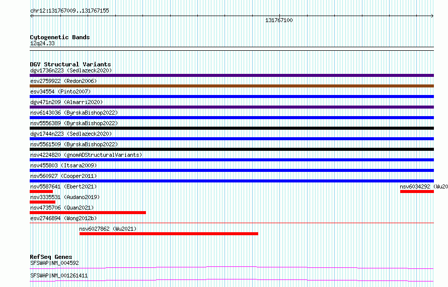
Task: Open the esv2759922 (Redon2006) variant label
Action: pyautogui.click(x=63, y=81)
